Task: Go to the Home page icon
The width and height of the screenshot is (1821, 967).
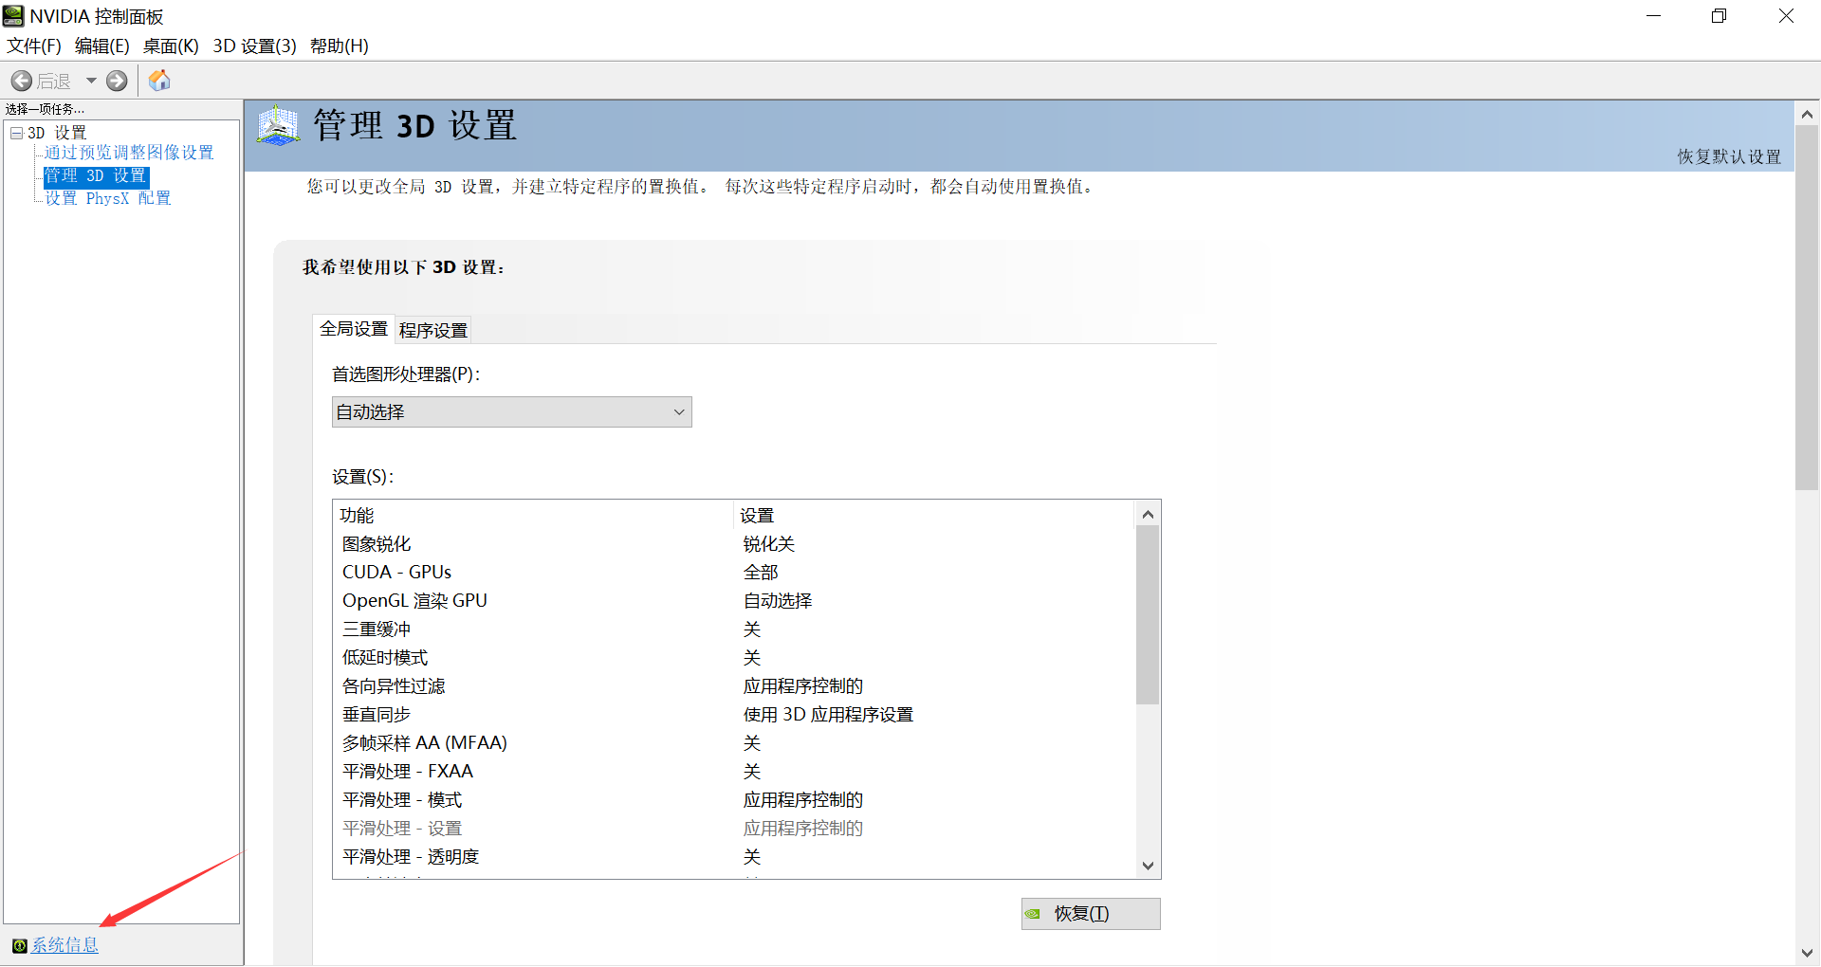Action: [159, 81]
